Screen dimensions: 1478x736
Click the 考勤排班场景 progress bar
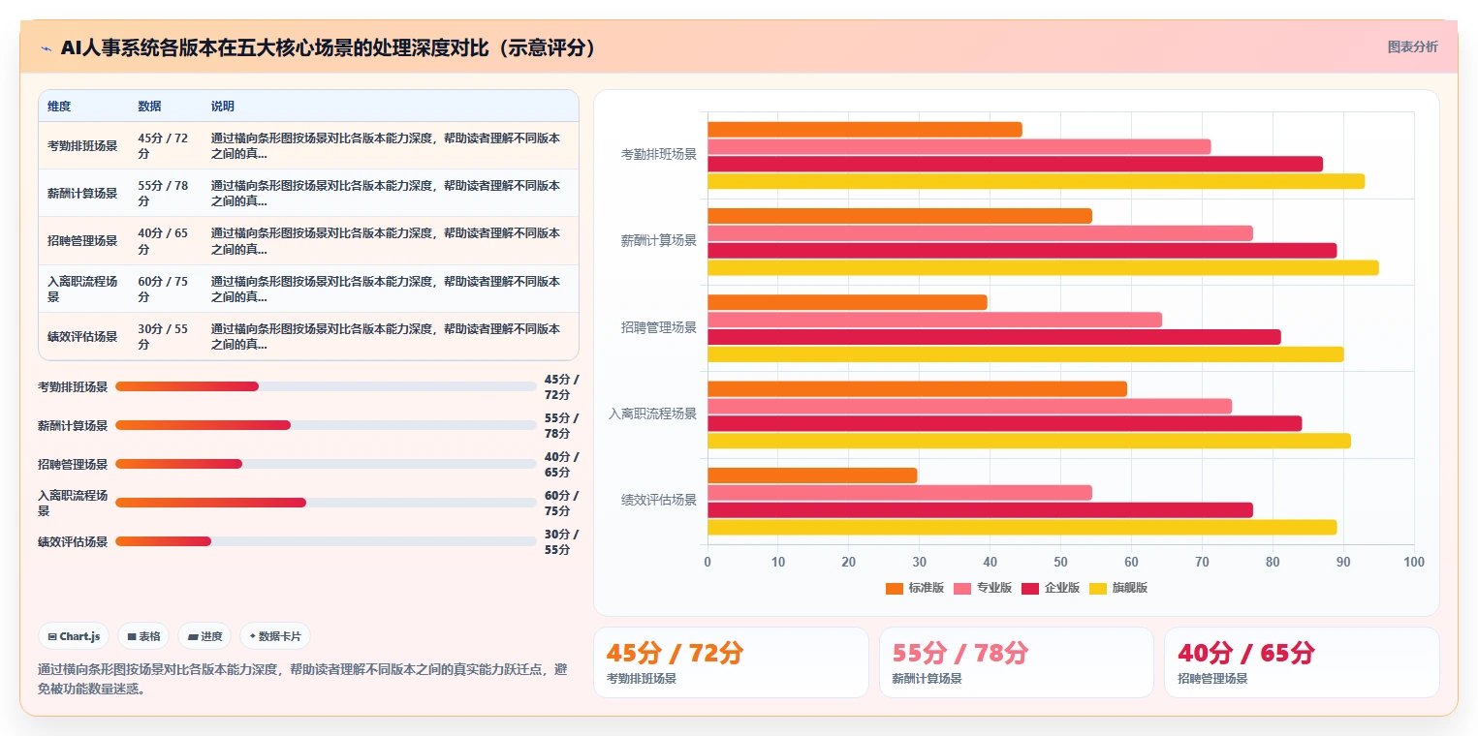[x=326, y=386]
